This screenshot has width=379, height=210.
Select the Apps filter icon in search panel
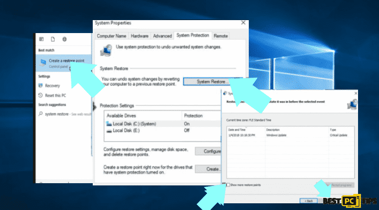41,39
